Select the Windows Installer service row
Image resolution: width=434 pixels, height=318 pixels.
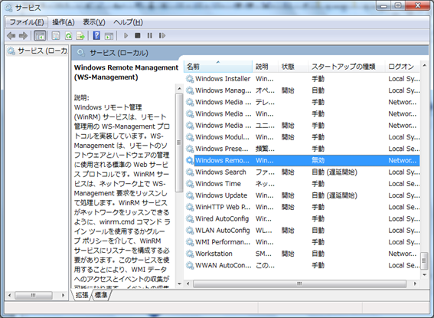302,79
